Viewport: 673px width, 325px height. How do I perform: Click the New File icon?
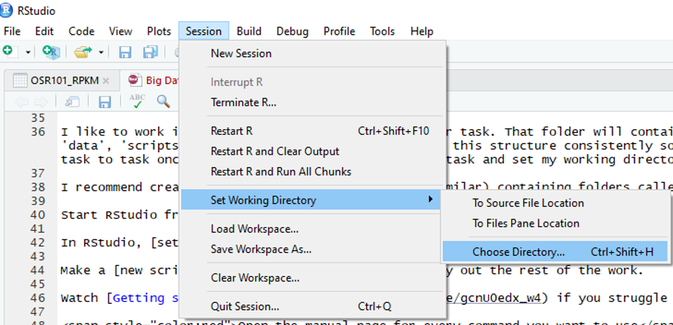pyautogui.click(x=8, y=52)
